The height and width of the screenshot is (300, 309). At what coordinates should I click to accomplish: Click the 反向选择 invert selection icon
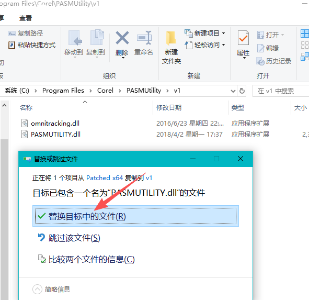(305, 57)
